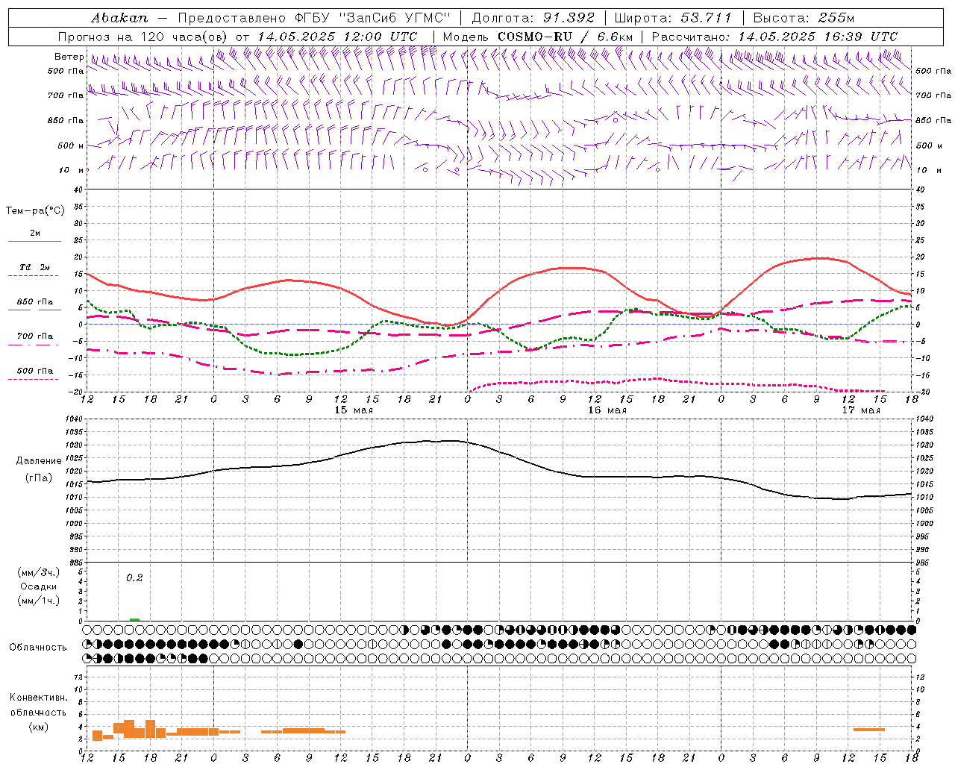Click "500 гПа" temperature legend entry
The width and height of the screenshot is (955, 764).
click(35, 371)
